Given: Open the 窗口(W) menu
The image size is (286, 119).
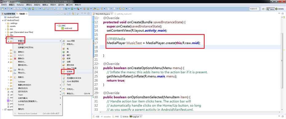Looking at the screenshot, I should [69, 5].
